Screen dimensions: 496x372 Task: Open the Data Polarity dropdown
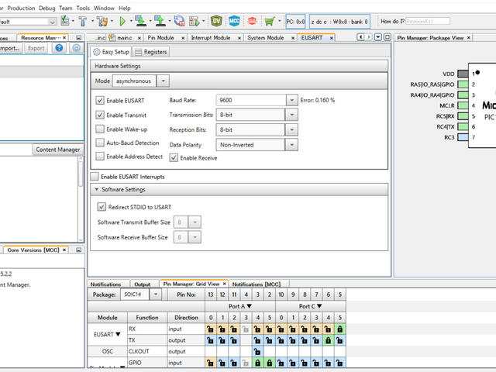(291, 144)
